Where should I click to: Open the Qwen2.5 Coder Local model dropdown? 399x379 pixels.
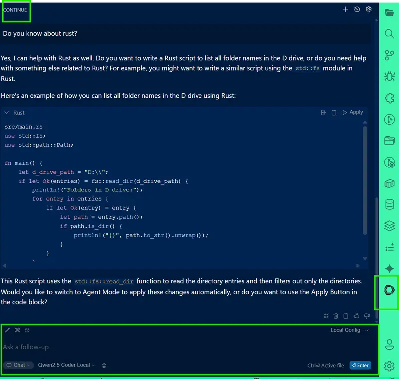pyautogui.click(x=66, y=365)
